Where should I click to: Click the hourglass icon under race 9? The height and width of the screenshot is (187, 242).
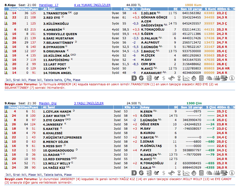[179, 173]
